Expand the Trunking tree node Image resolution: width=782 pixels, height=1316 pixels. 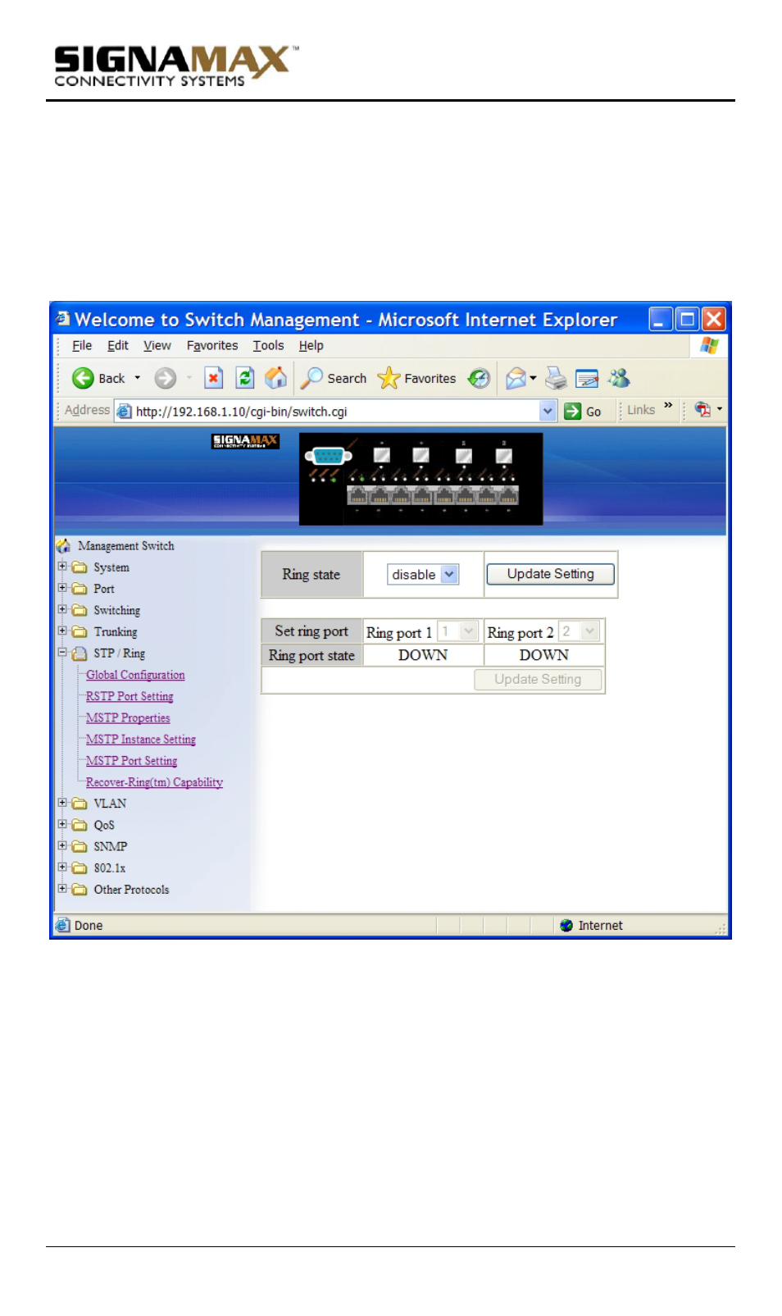point(62,631)
